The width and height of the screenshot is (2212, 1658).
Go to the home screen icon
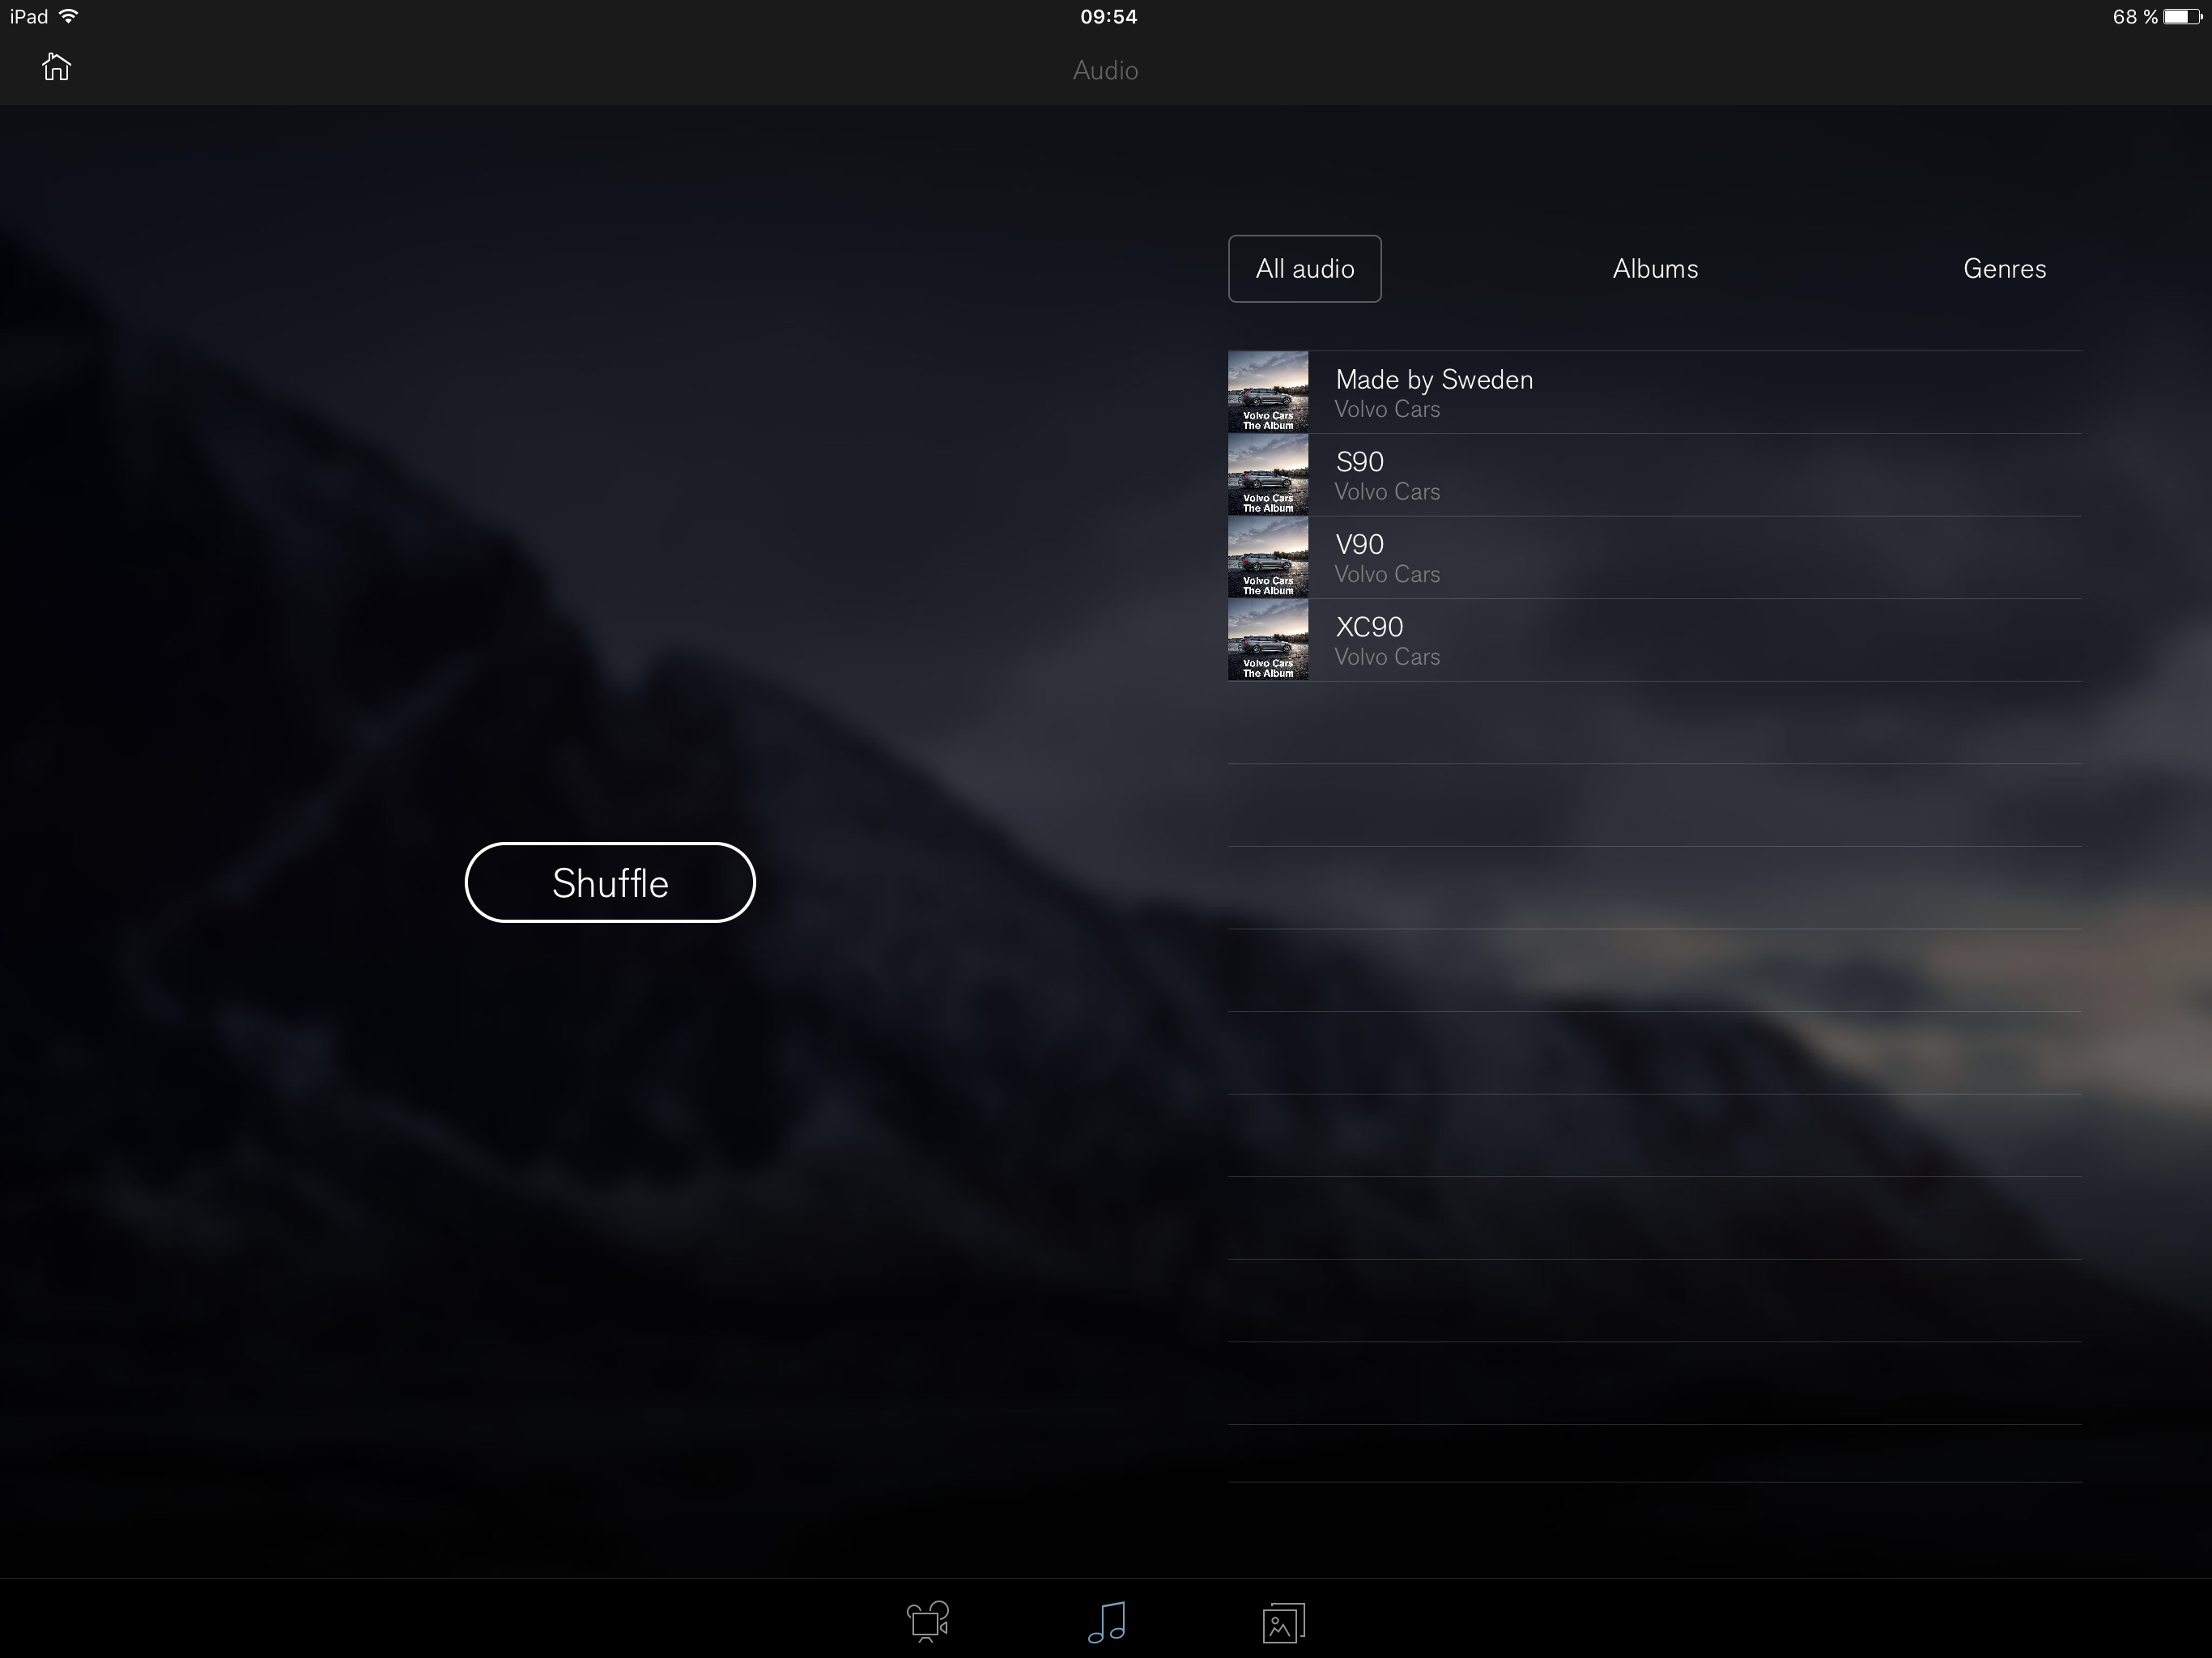(x=56, y=67)
